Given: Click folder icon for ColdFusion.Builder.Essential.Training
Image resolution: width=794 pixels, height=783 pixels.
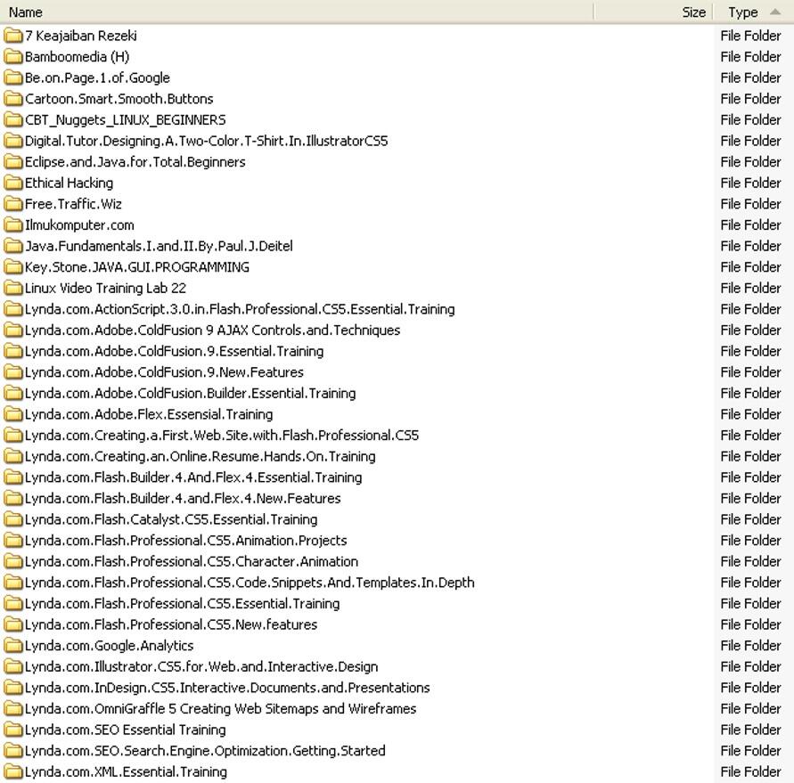Looking at the screenshot, I should pyautogui.click(x=13, y=393).
